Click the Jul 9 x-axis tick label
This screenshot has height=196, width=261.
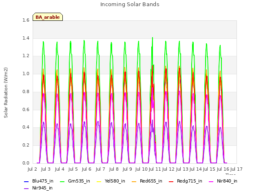(127, 169)
